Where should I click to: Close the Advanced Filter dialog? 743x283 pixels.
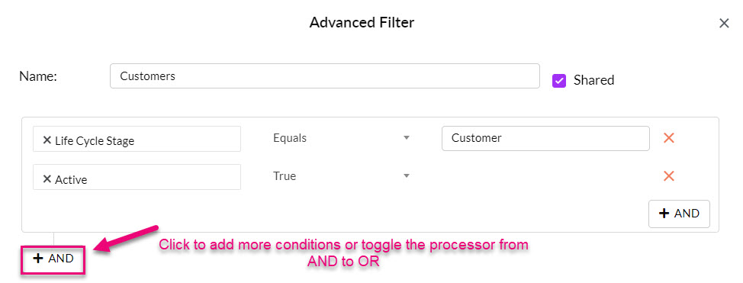[x=724, y=23]
